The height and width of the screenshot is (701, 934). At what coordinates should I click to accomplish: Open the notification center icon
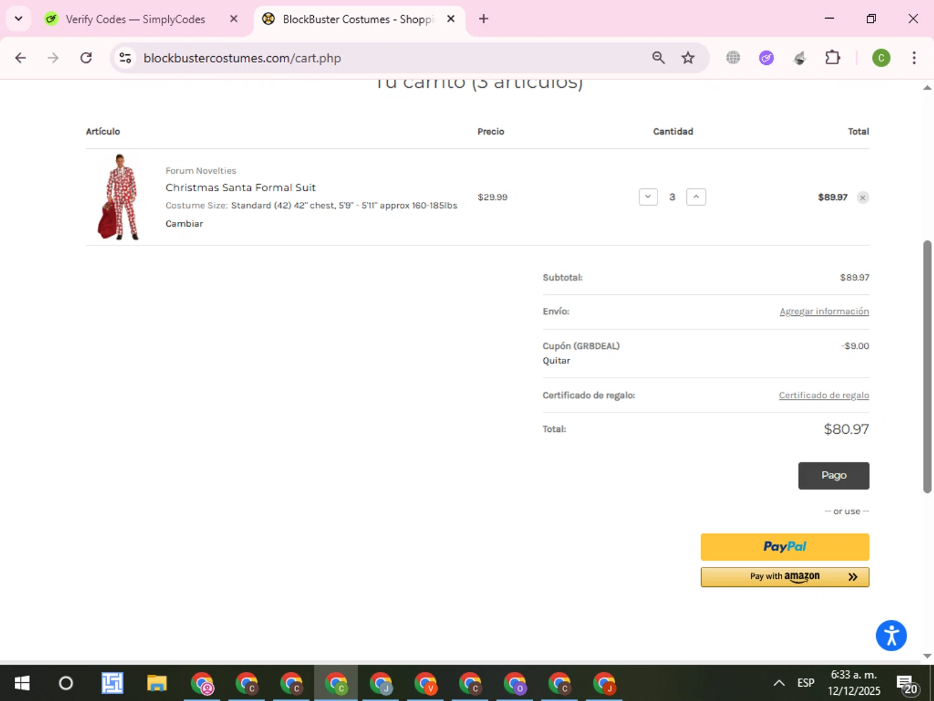[x=907, y=684]
